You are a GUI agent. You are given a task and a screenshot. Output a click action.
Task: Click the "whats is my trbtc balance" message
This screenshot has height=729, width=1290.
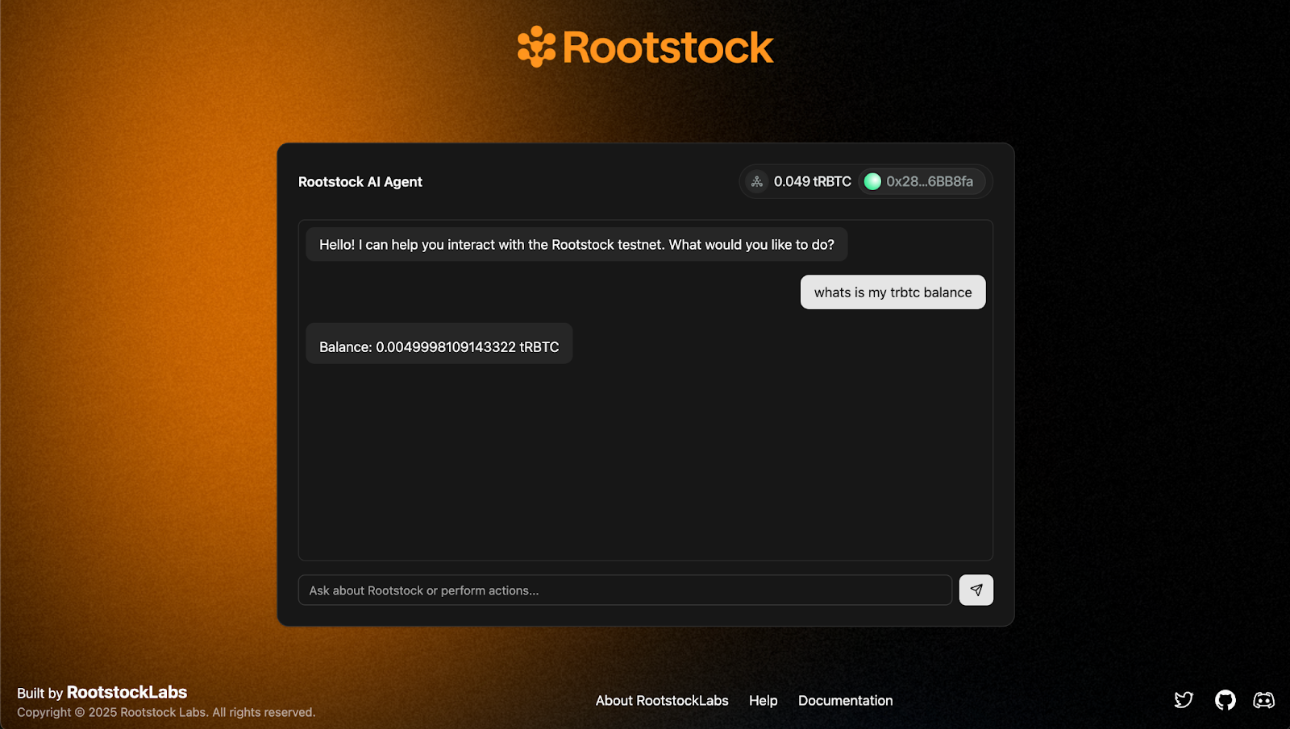point(893,292)
